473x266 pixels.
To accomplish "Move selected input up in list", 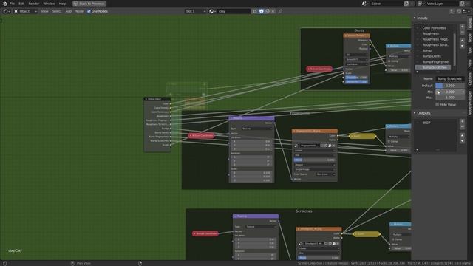I will 462,41.
